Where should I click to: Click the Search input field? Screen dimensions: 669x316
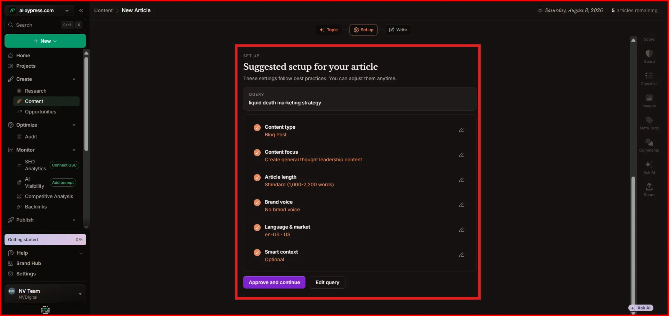coord(45,25)
